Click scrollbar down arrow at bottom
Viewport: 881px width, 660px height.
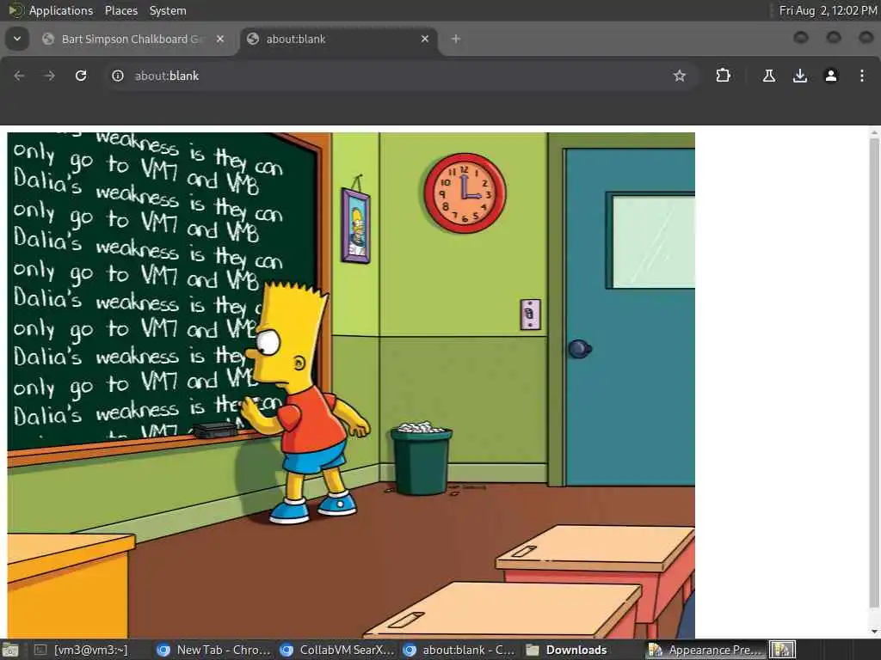pyautogui.click(x=874, y=632)
